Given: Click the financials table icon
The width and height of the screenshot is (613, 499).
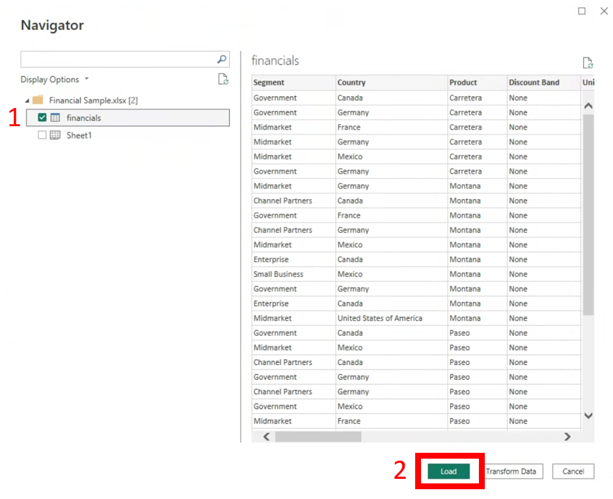Looking at the screenshot, I should click(55, 117).
